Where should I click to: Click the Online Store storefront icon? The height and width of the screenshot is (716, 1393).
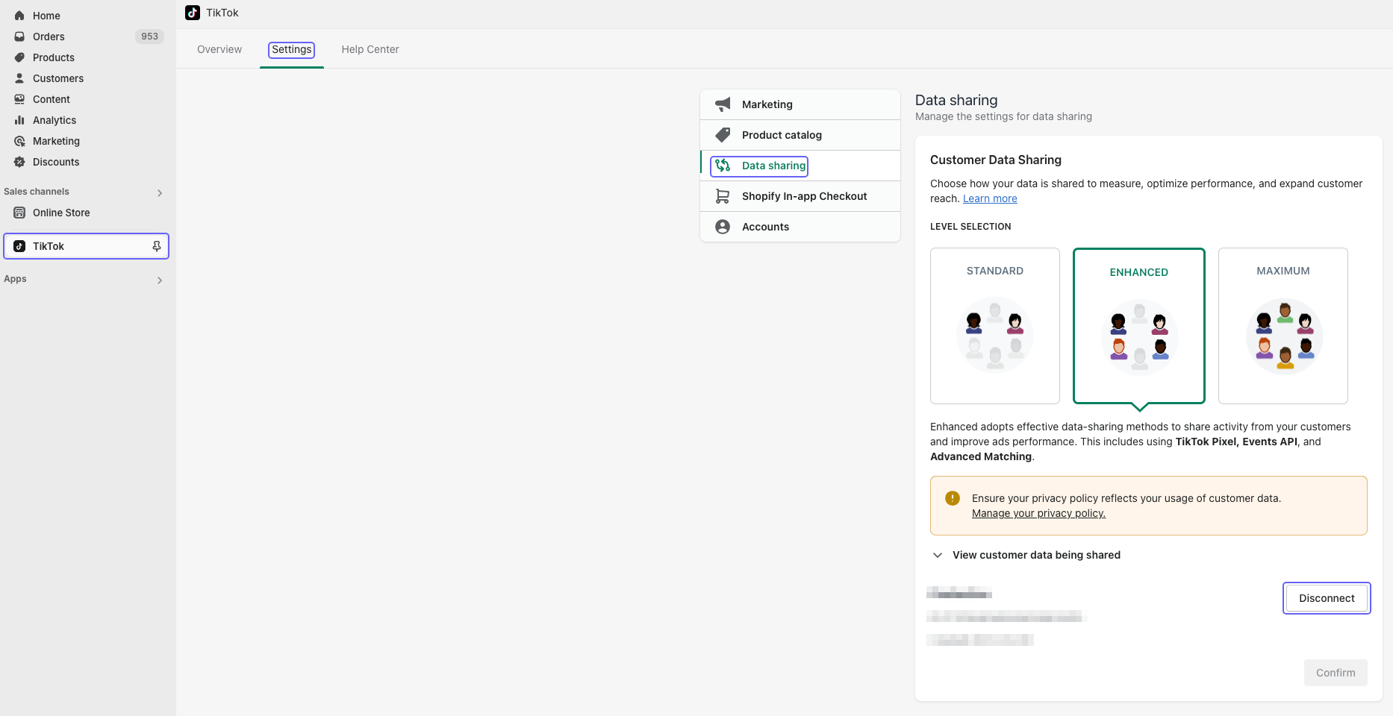19,213
